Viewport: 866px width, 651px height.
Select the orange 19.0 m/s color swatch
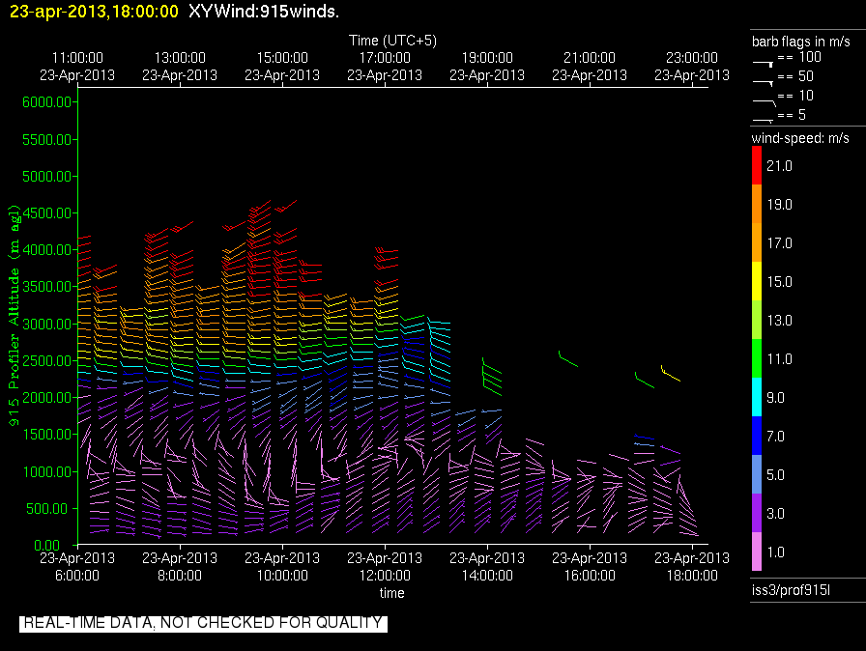coord(757,206)
